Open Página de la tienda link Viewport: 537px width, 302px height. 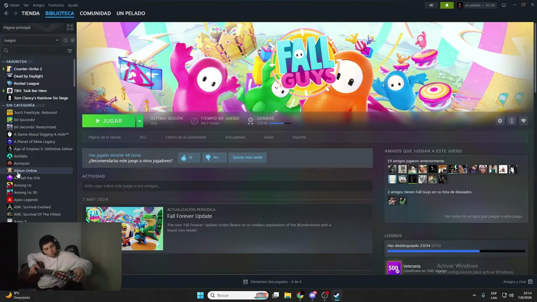pos(104,137)
